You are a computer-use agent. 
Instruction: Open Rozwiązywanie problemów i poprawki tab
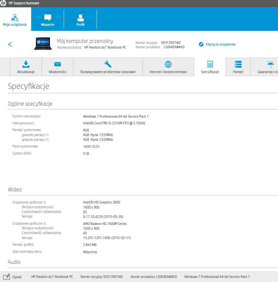108,67
